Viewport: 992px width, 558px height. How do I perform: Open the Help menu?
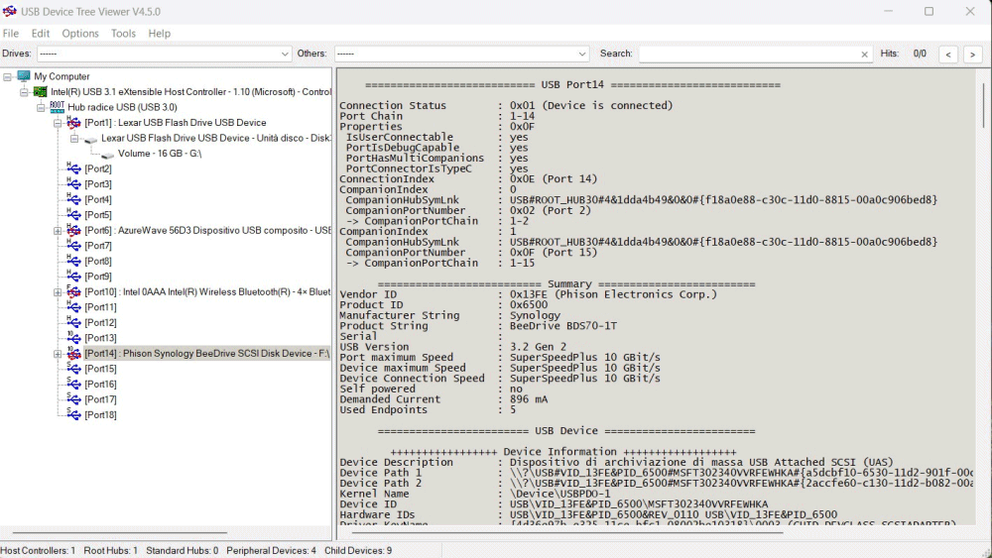(160, 34)
